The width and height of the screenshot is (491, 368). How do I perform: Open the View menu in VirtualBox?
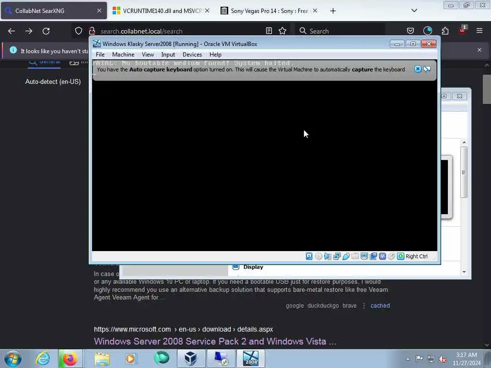[x=148, y=55]
